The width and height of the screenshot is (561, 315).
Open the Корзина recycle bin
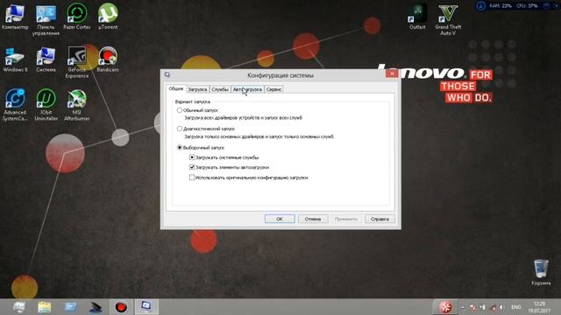coord(541,272)
